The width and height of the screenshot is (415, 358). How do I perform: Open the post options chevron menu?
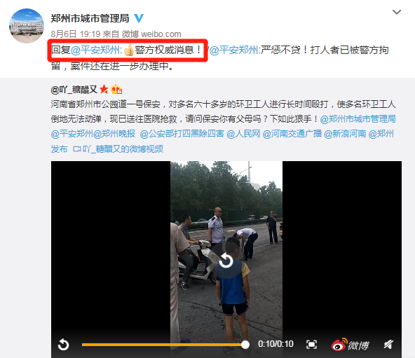pos(397,12)
